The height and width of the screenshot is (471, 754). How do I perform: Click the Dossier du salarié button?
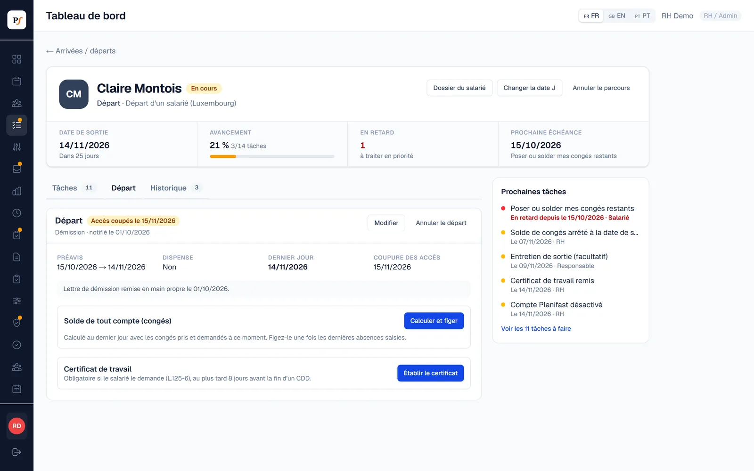click(459, 88)
